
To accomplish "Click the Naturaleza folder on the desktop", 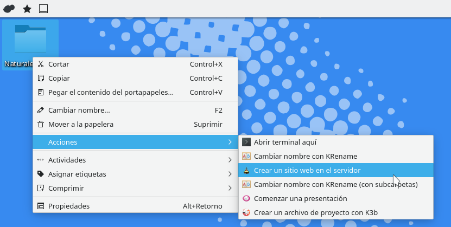I will point(30,41).
